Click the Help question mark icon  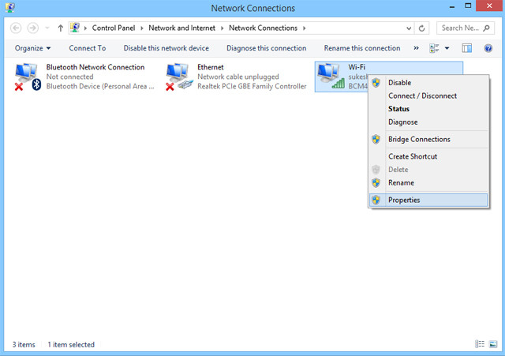(x=488, y=48)
